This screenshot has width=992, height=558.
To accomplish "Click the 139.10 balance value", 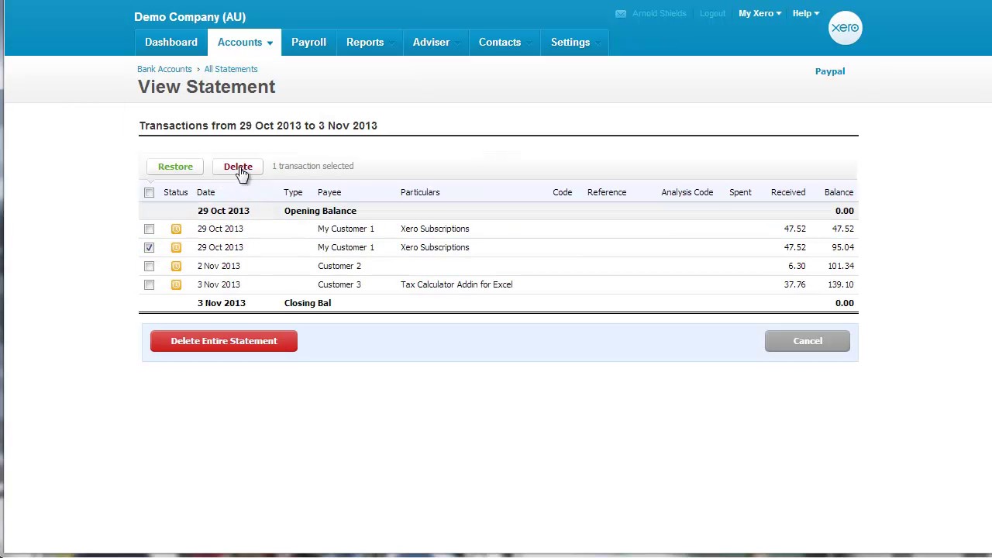I will click(x=841, y=284).
